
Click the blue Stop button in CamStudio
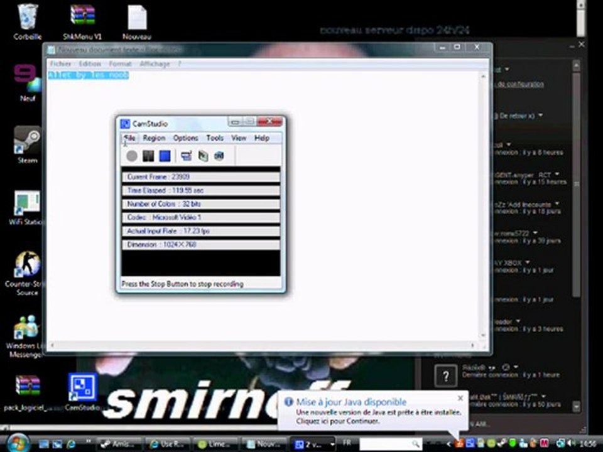pyautogui.click(x=165, y=156)
